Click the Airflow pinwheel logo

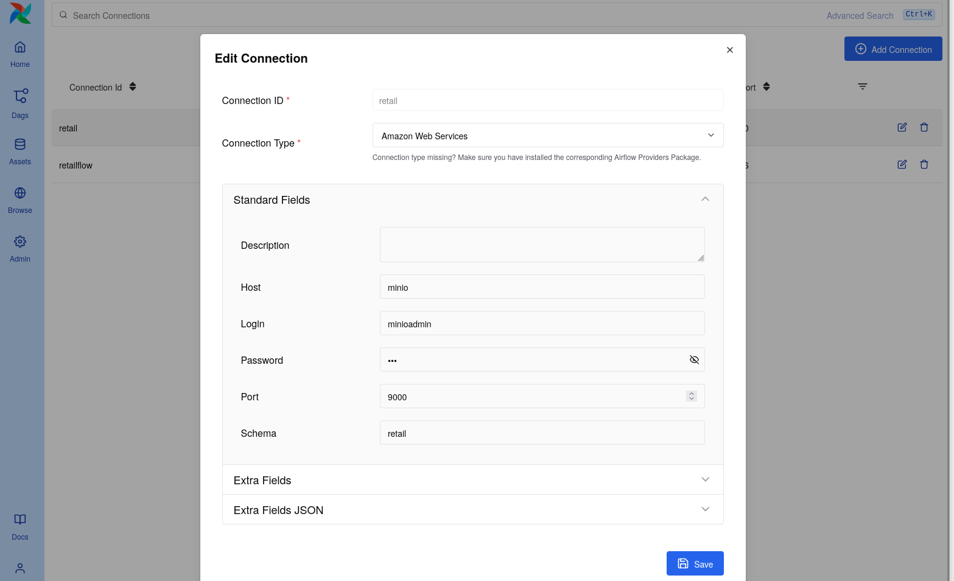point(20,13)
